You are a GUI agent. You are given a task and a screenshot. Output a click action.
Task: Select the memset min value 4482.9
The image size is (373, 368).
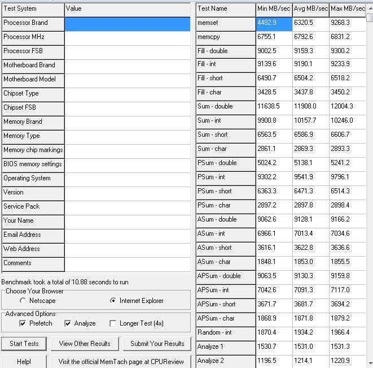click(274, 24)
